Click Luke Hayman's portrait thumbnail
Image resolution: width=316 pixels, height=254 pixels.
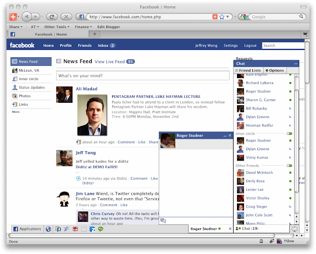tap(92, 115)
